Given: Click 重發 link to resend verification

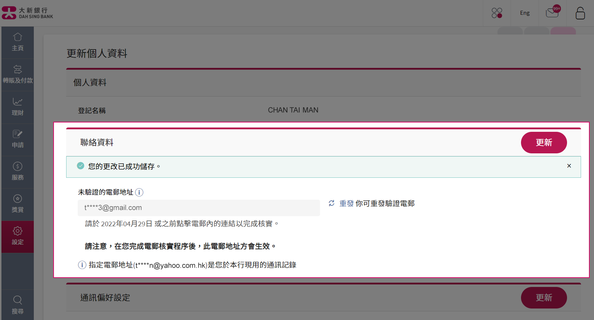Looking at the screenshot, I should pos(347,203).
